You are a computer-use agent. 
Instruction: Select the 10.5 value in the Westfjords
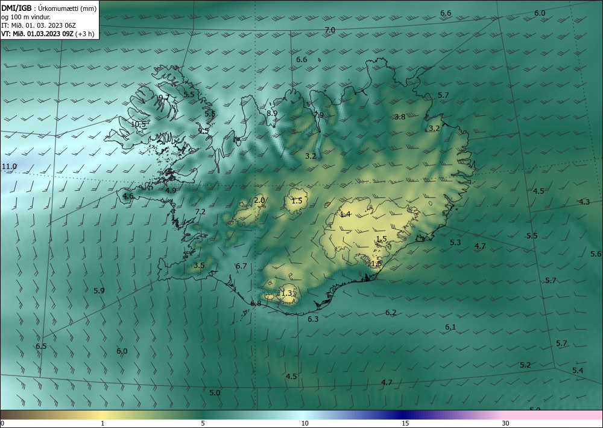(139, 124)
